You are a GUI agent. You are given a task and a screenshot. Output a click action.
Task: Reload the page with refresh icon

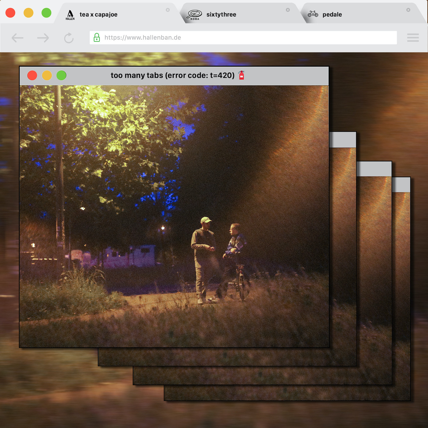69,38
